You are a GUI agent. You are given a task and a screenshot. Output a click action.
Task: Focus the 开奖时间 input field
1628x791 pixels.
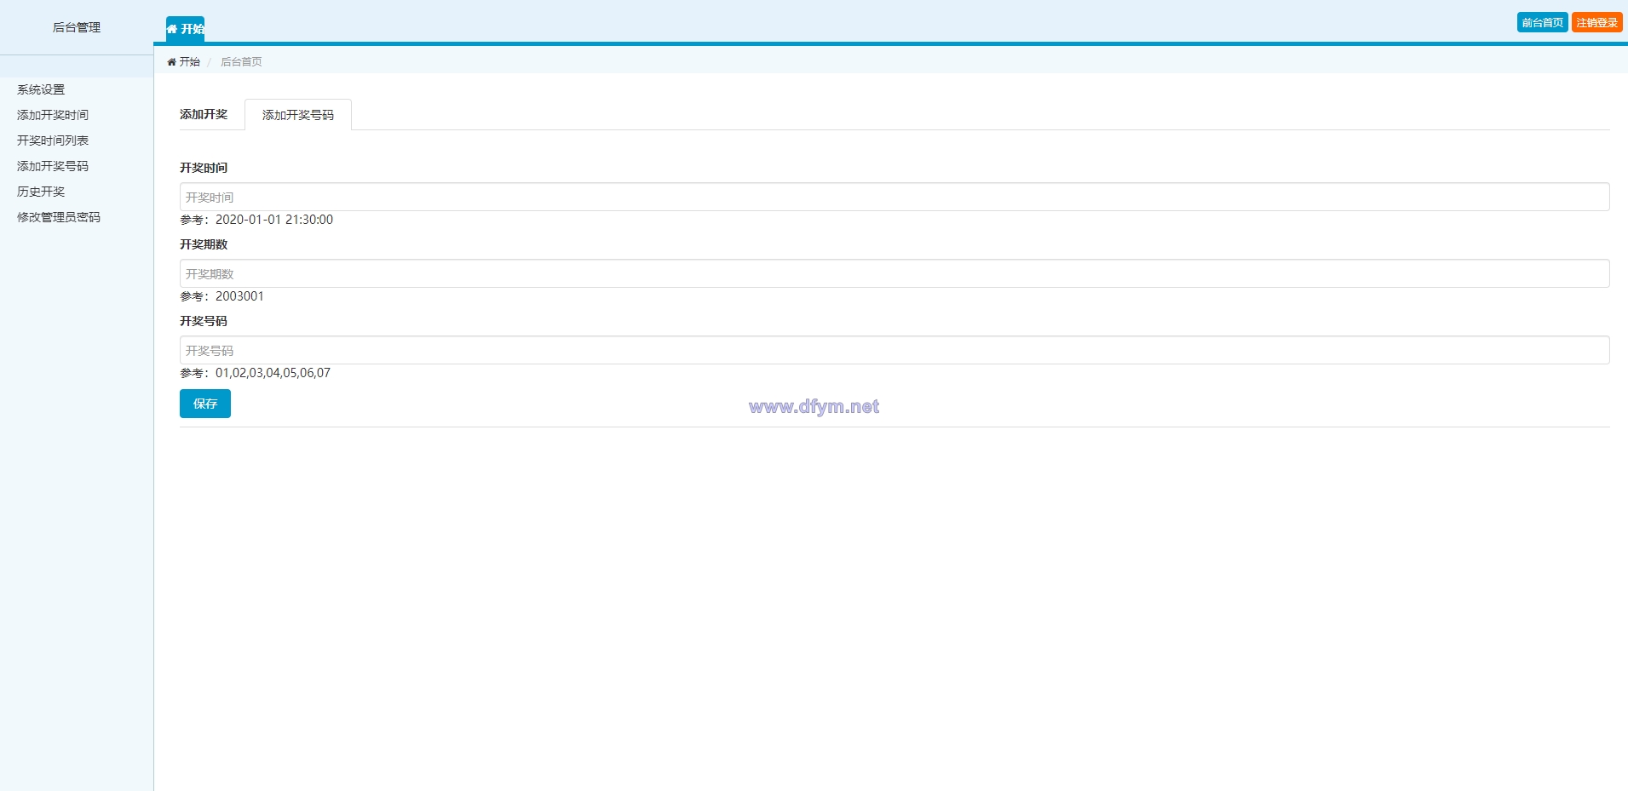[895, 197]
